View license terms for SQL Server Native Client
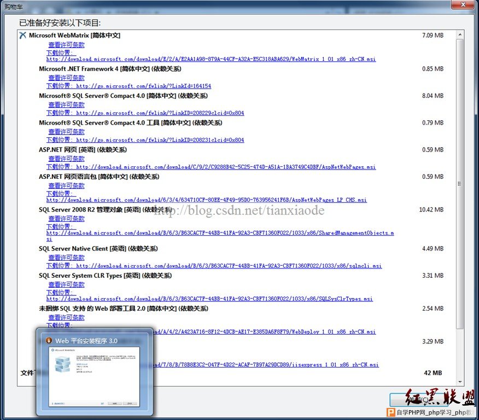 pos(66,257)
